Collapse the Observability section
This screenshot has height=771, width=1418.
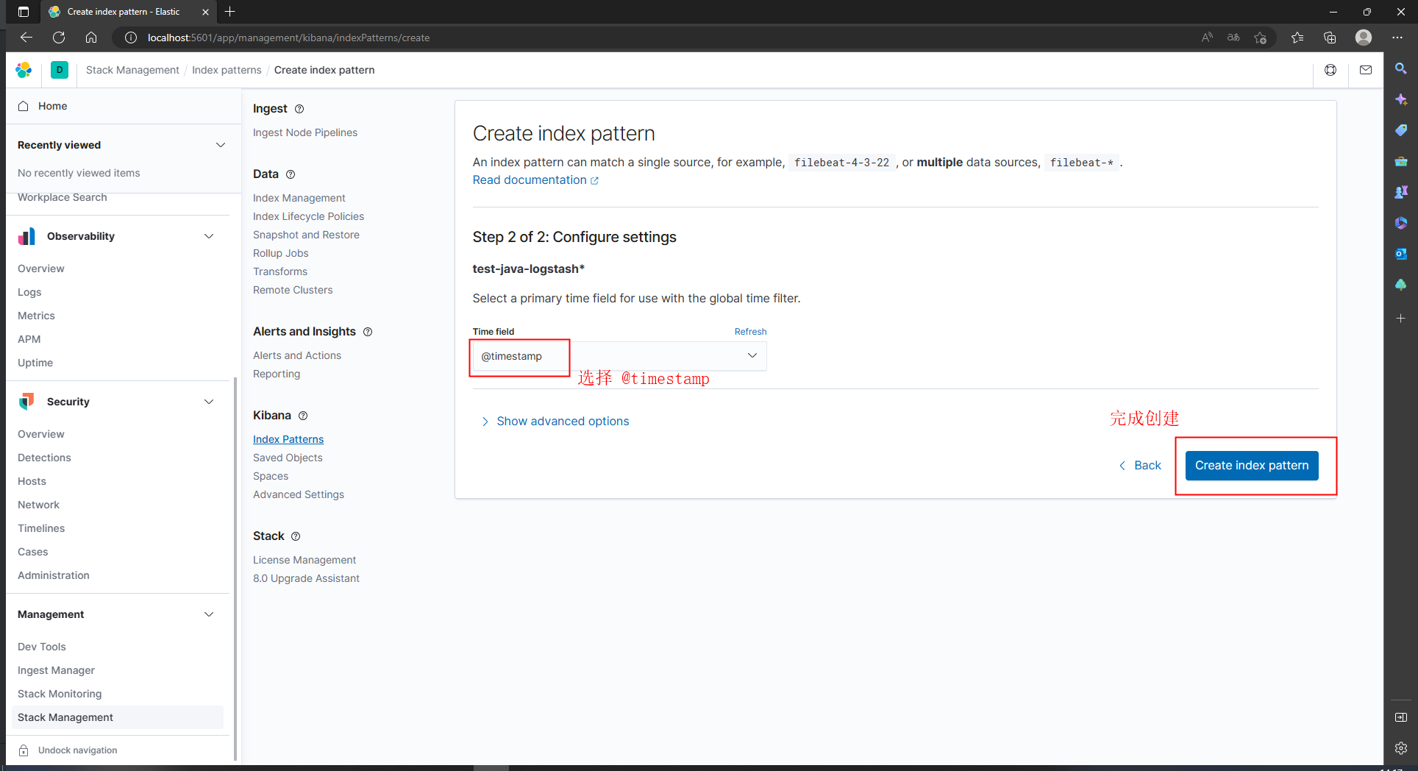click(x=209, y=236)
